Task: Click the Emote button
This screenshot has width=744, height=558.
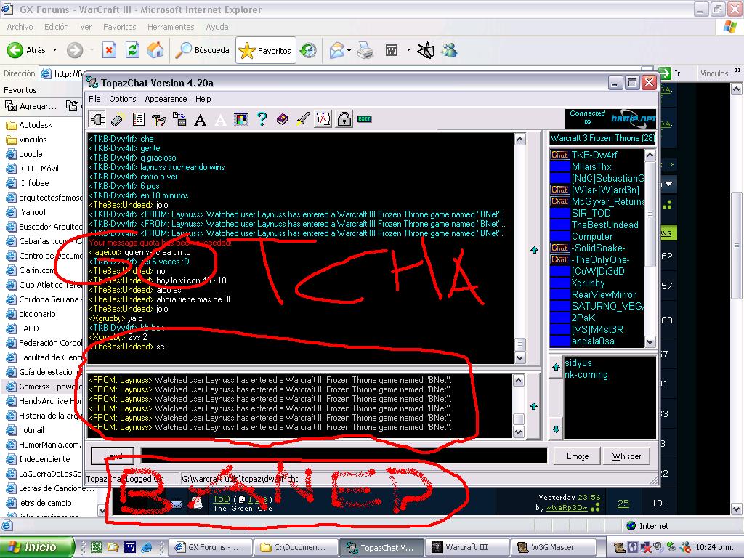Action: click(577, 456)
